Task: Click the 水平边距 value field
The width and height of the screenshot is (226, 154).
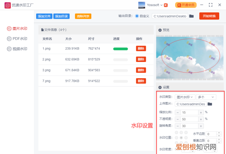Action: [x=211, y=134]
